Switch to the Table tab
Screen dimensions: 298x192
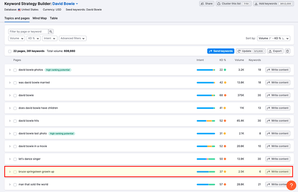click(x=54, y=18)
